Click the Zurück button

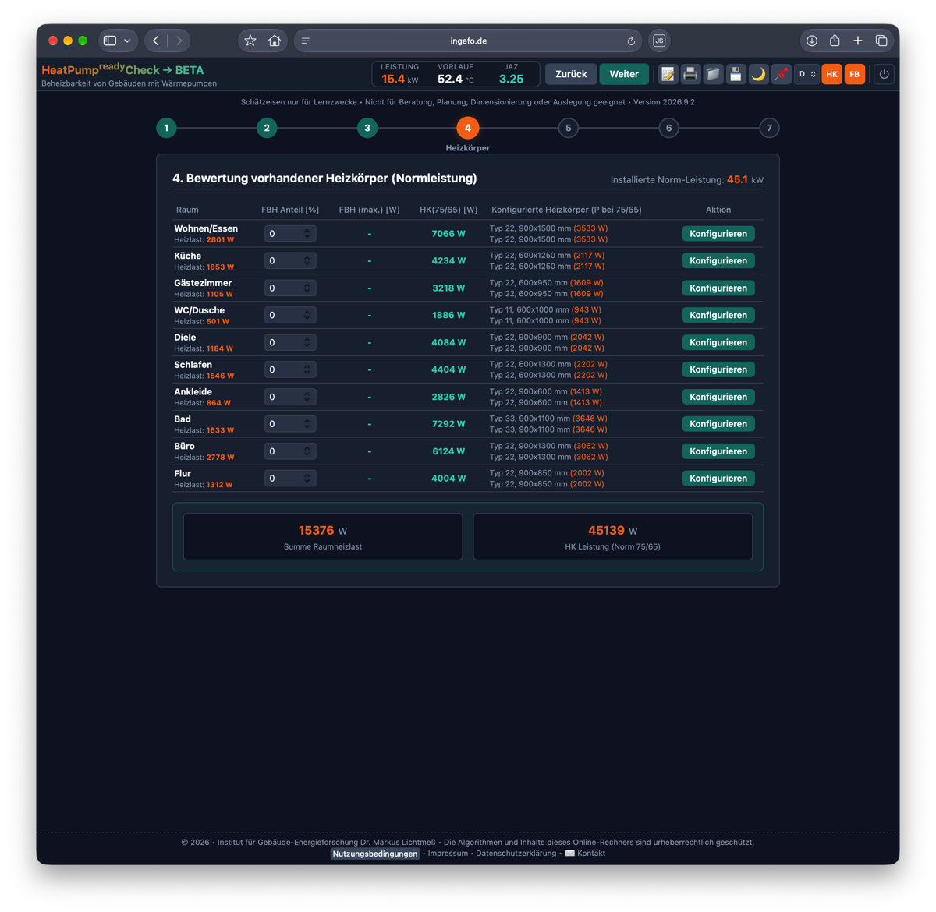(571, 74)
